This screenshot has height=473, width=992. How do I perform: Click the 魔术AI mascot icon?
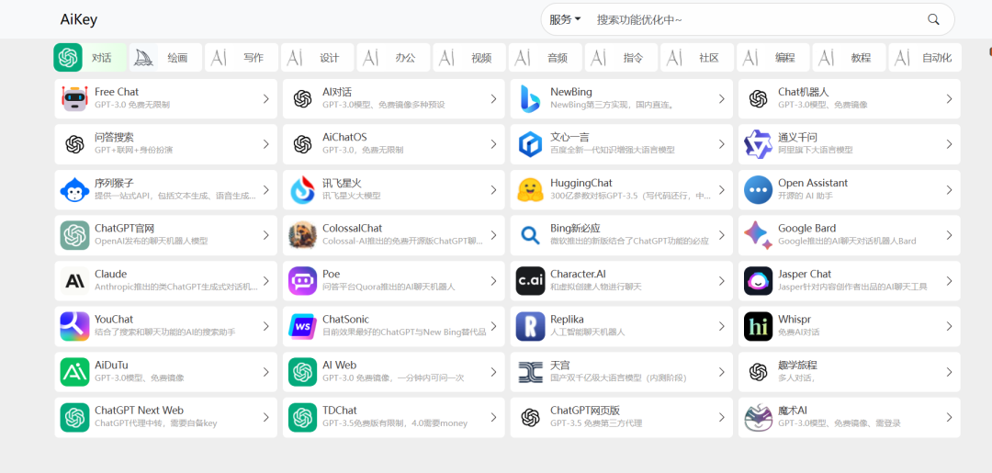(x=758, y=417)
